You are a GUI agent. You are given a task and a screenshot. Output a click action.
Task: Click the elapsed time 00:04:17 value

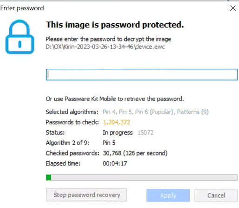(115, 163)
